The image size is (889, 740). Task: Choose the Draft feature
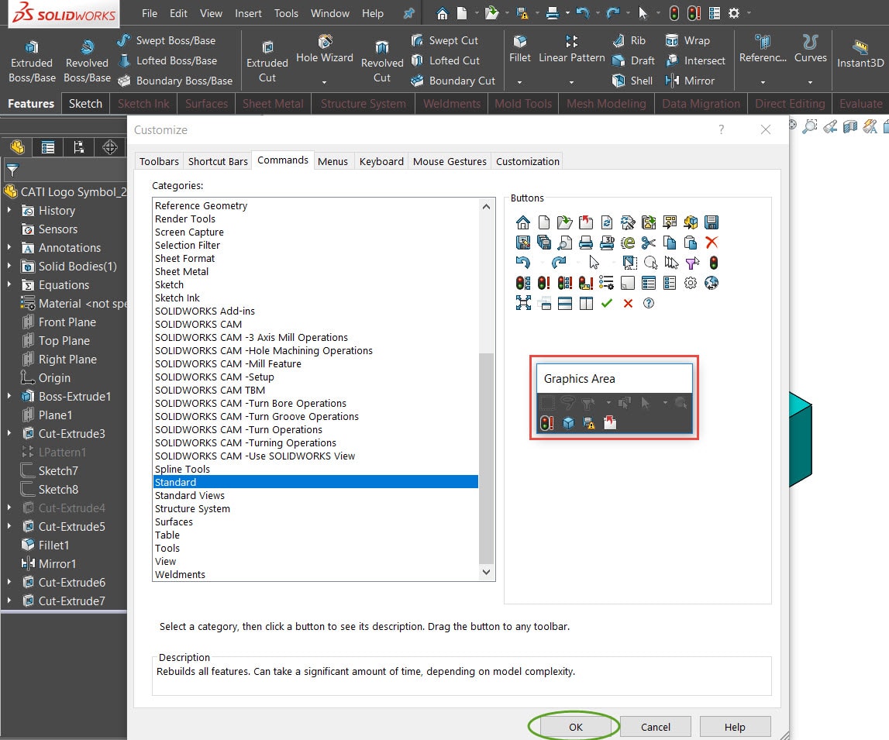pos(633,60)
